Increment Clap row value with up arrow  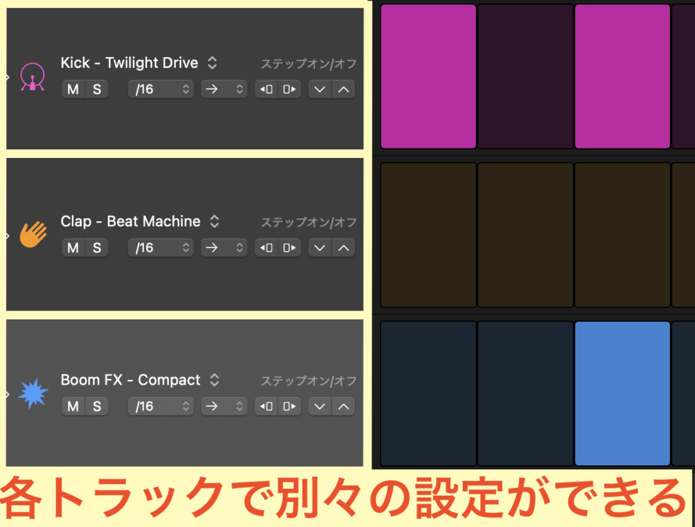pyautogui.click(x=343, y=248)
